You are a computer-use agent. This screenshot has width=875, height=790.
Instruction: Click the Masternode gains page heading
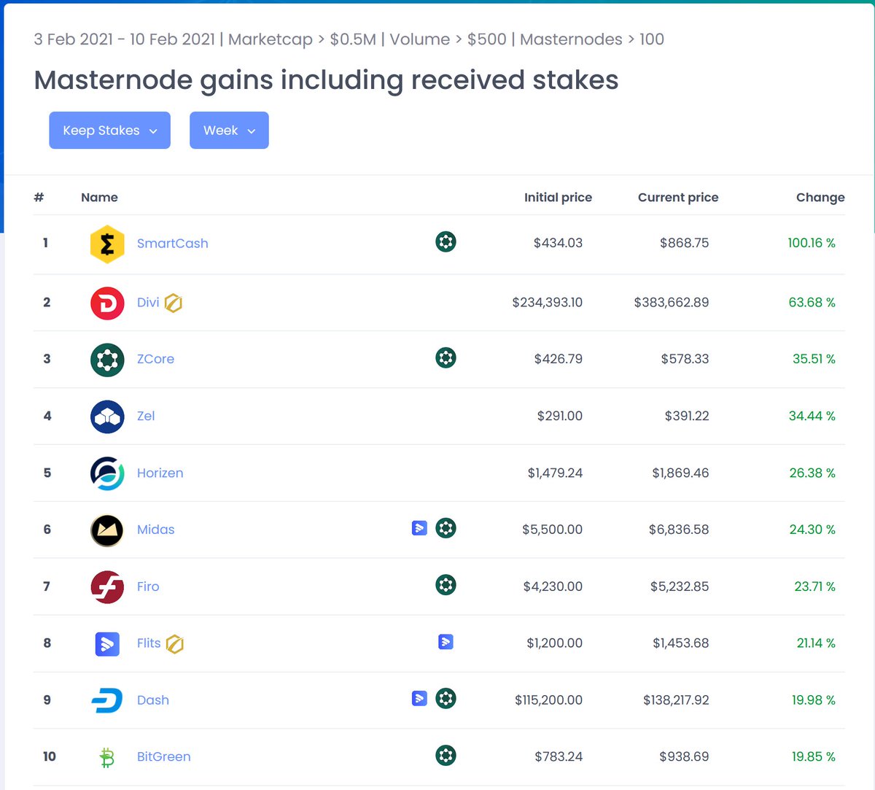coord(326,80)
